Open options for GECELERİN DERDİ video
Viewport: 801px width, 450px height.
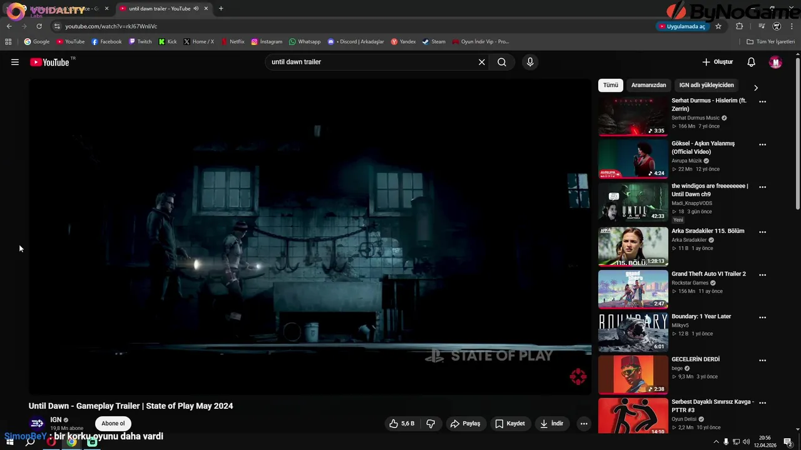pos(762,360)
